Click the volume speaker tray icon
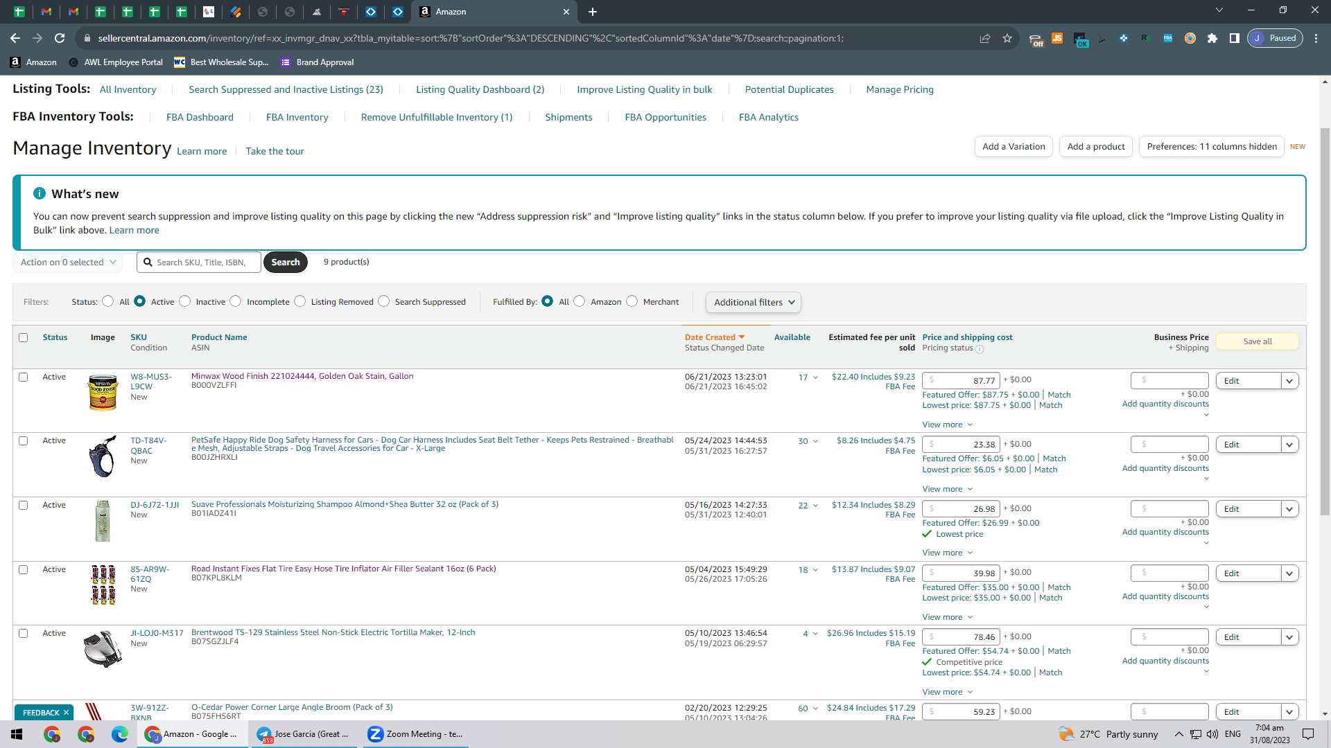Screen dimensions: 1331x748 coord(1212,734)
